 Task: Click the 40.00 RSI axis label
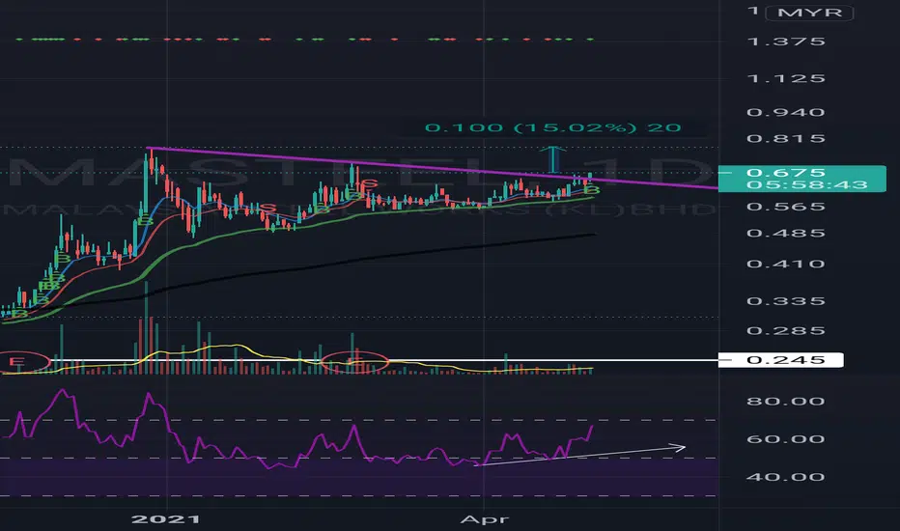(786, 477)
